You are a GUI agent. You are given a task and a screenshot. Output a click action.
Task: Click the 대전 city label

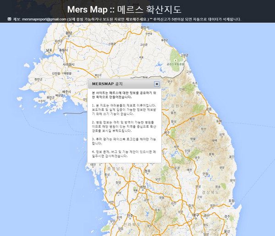(x=143, y=187)
